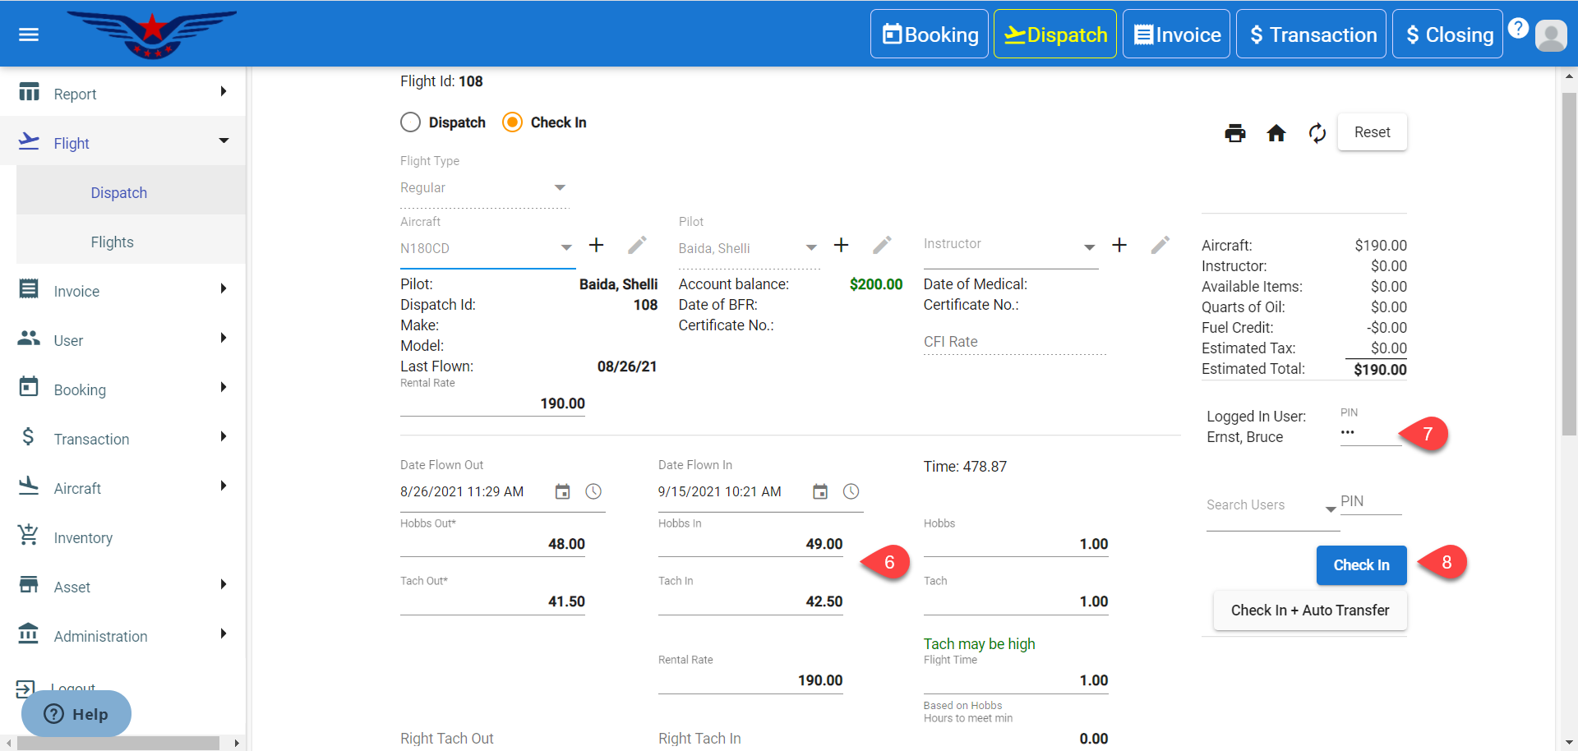The width and height of the screenshot is (1578, 751).
Task: Open clock picker for Date Flown In
Action: click(851, 492)
